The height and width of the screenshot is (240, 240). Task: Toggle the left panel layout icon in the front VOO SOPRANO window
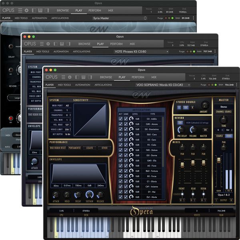pos(77,77)
